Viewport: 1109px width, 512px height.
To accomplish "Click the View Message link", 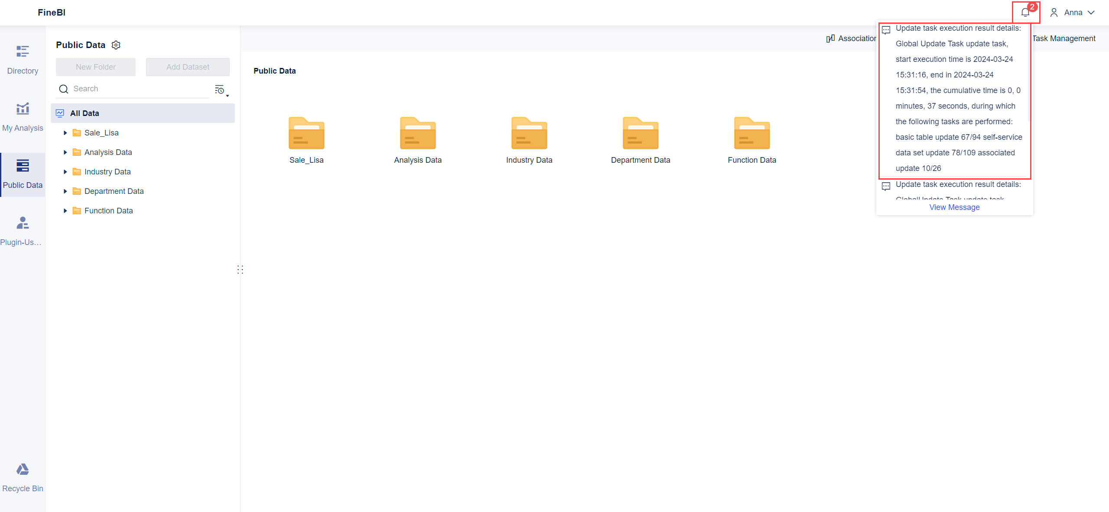I will coord(954,207).
